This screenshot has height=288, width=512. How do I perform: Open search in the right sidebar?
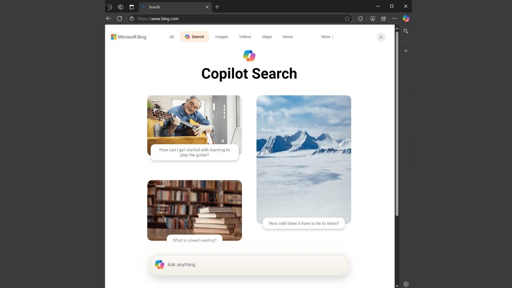(x=406, y=31)
